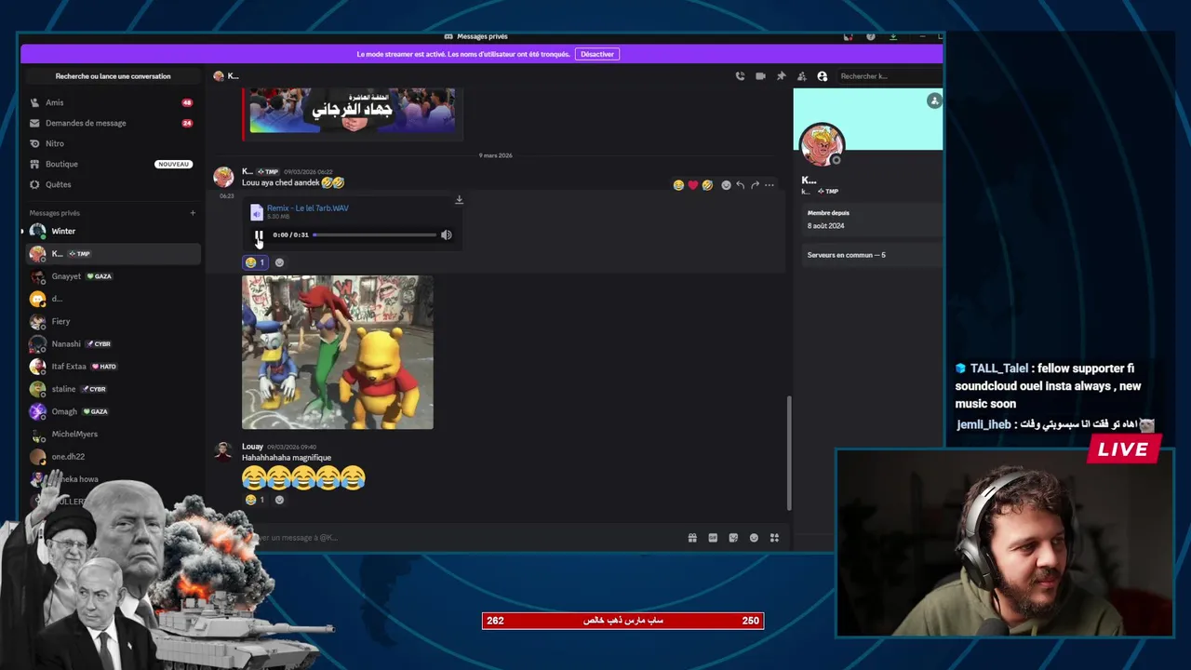Start a video call in the header
The image size is (1191, 670).
[x=760, y=76]
